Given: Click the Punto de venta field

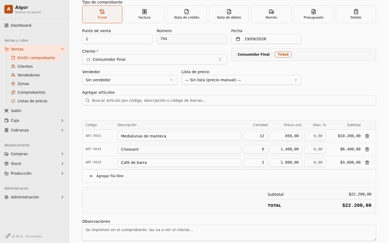Looking at the screenshot, I should pyautogui.click(x=117, y=39).
